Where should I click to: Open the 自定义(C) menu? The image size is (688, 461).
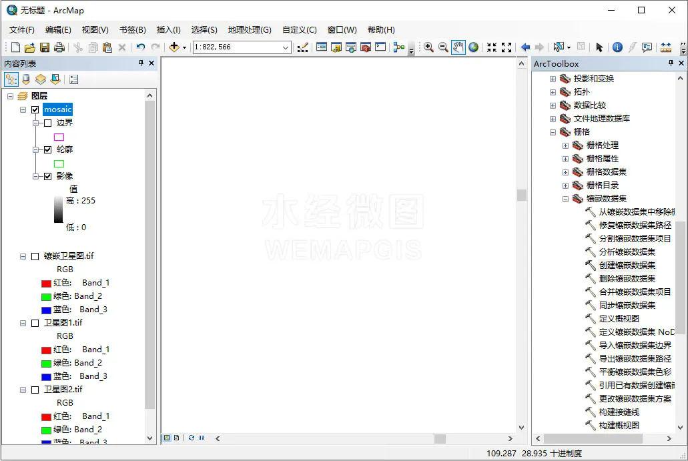pyautogui.click(x=300, y=30)
